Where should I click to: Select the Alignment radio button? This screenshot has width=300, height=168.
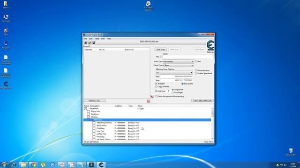pyautogui.click(x=173, y=90)
